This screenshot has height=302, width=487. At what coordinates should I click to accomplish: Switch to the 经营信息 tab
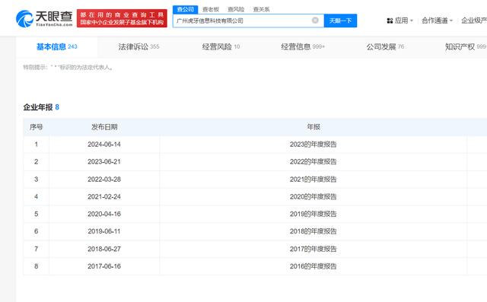tap(303, 46)
